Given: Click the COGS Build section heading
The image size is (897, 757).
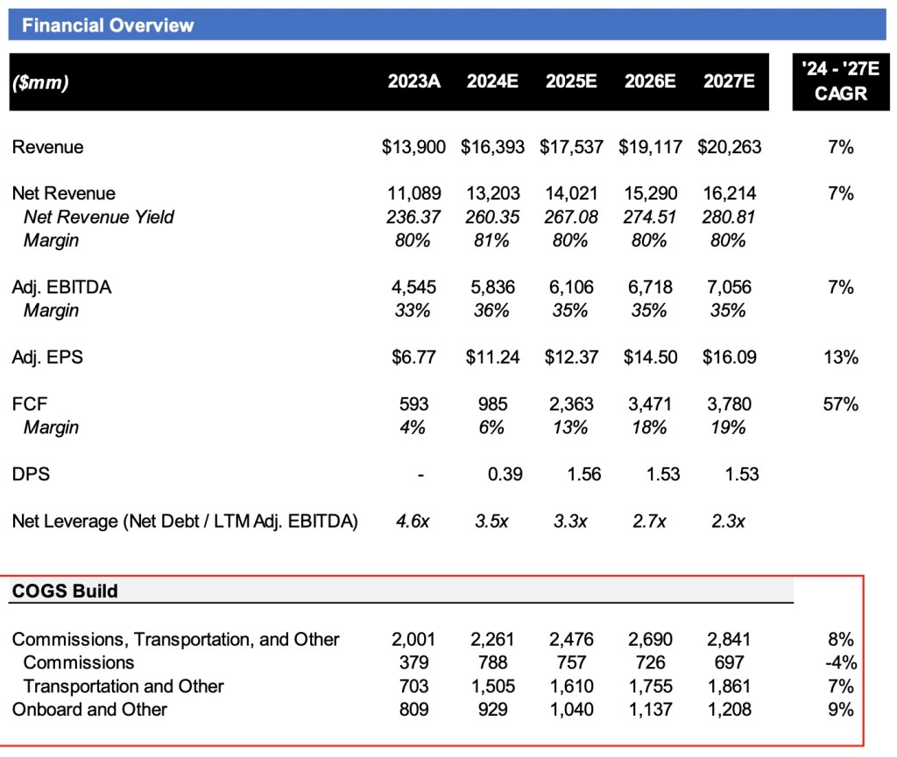Looking at the screenshot, I should tap(65, 591).
